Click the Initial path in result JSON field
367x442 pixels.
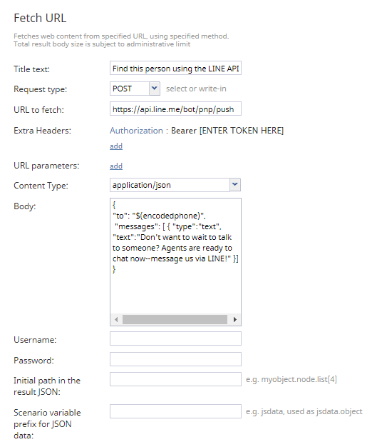coord(175,379)
